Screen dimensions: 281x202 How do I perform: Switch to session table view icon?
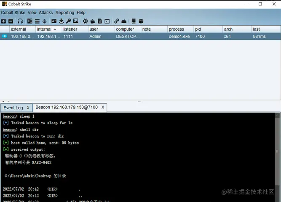37,21
